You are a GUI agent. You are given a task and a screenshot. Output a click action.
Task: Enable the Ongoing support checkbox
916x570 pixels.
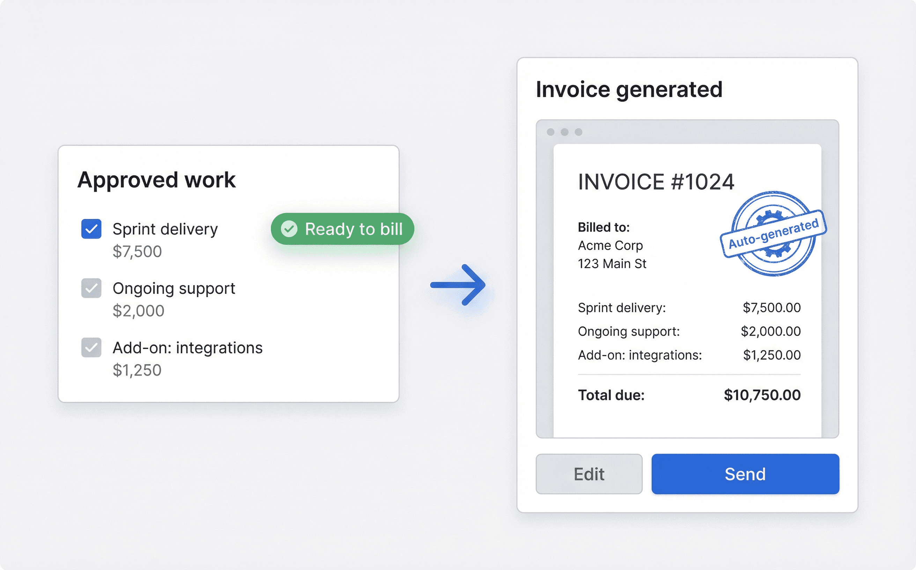pyautogui.click(x=91, y=288)
